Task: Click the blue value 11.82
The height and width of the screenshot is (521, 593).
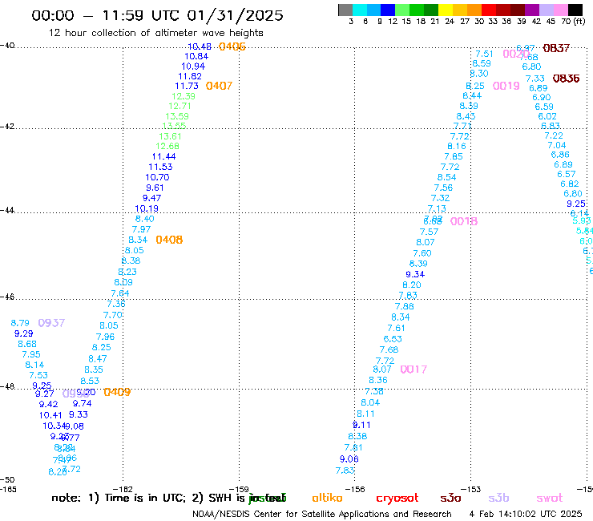Action: 190,76
